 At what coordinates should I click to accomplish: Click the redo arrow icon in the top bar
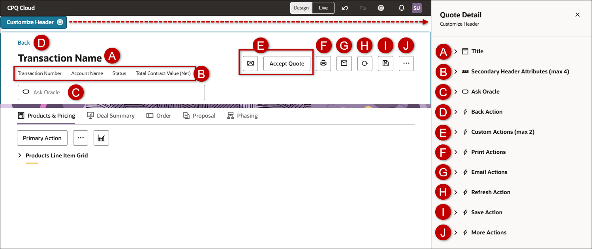coord(363,8)
